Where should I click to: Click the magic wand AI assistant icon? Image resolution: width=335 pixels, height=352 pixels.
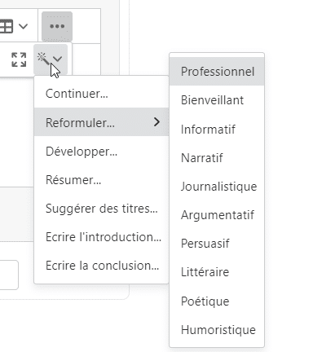(43, 59)
